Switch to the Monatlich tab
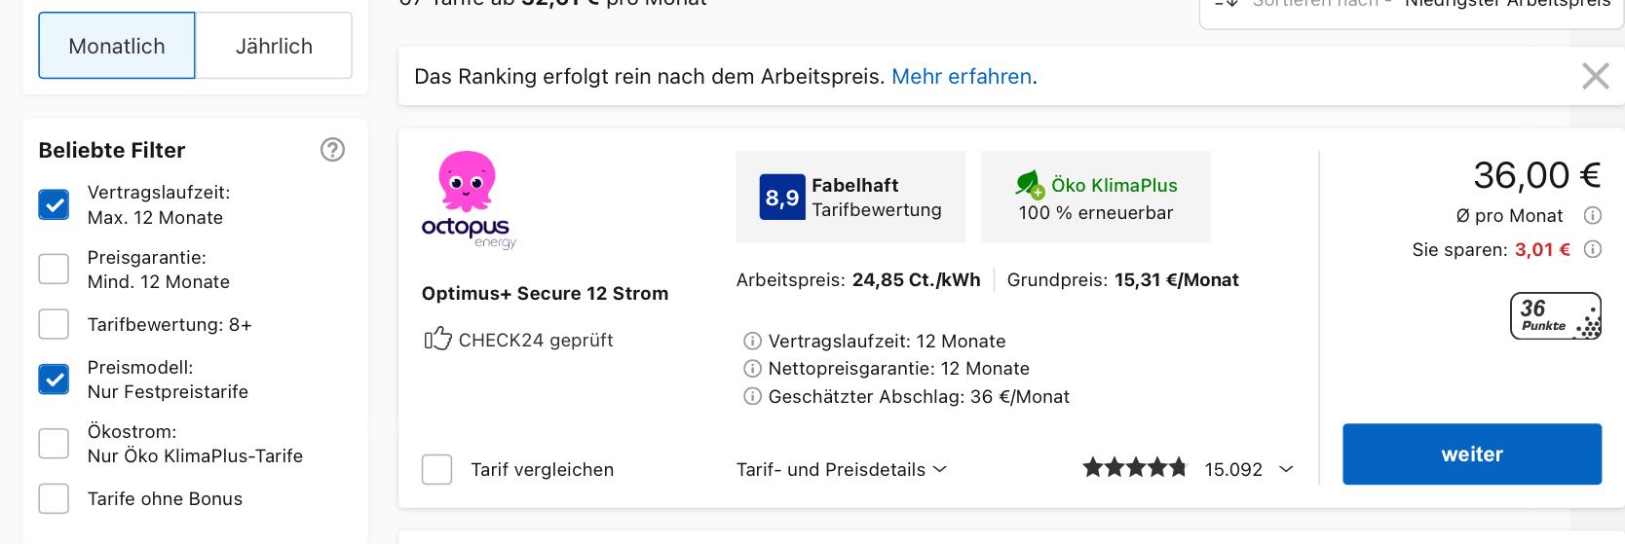This screenshot has height=544, width=1625. click(117, 46)
